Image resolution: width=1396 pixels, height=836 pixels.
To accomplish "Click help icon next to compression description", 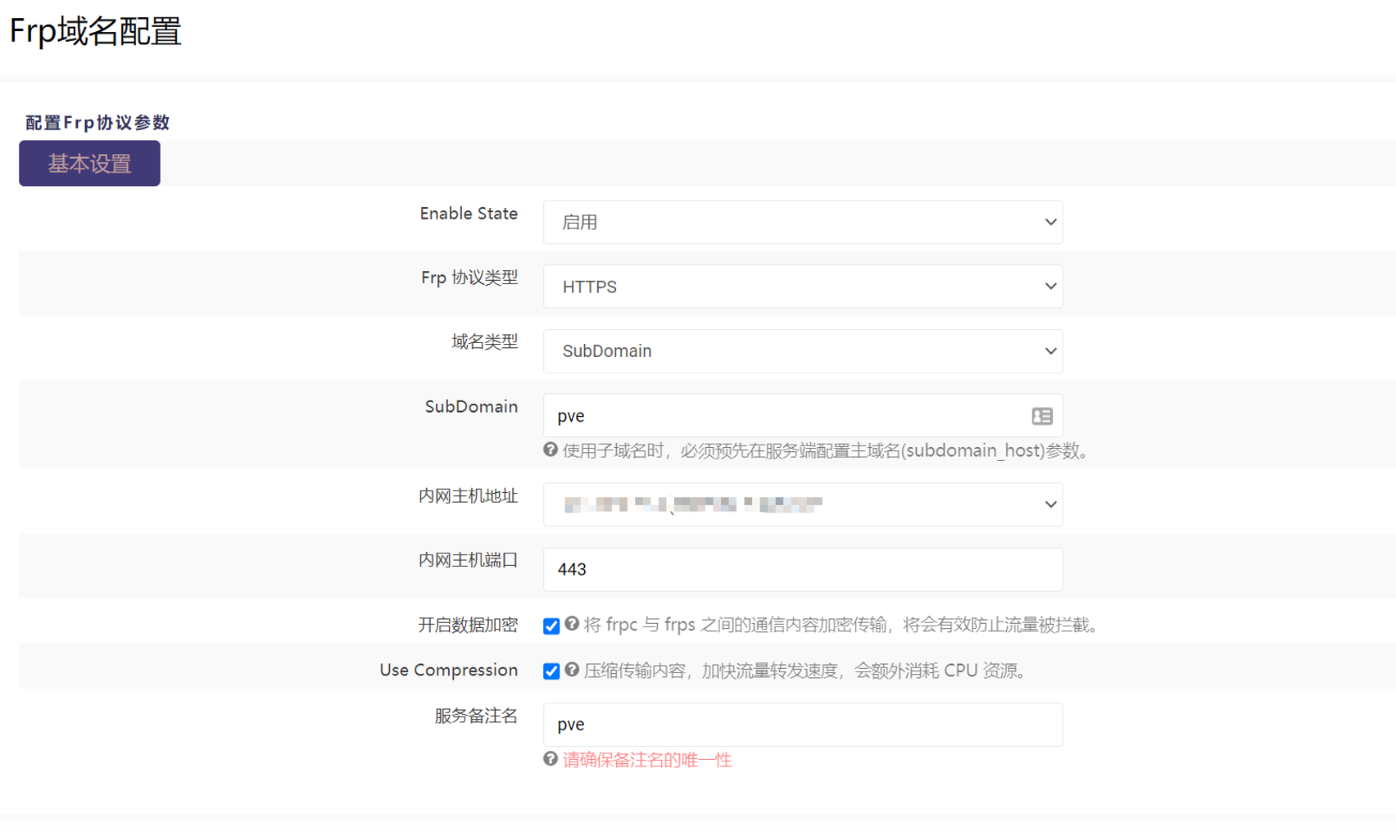I will pos(572,670).
